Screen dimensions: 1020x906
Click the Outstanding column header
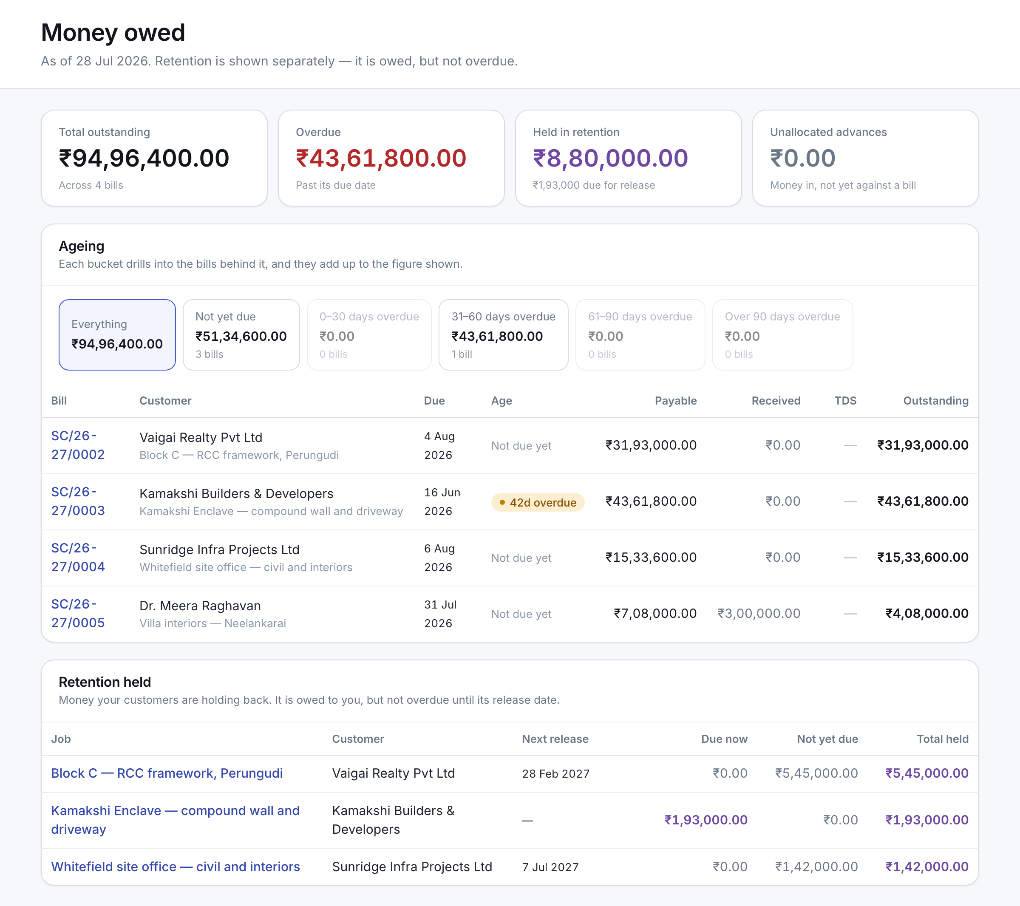(x=936, y=401)
